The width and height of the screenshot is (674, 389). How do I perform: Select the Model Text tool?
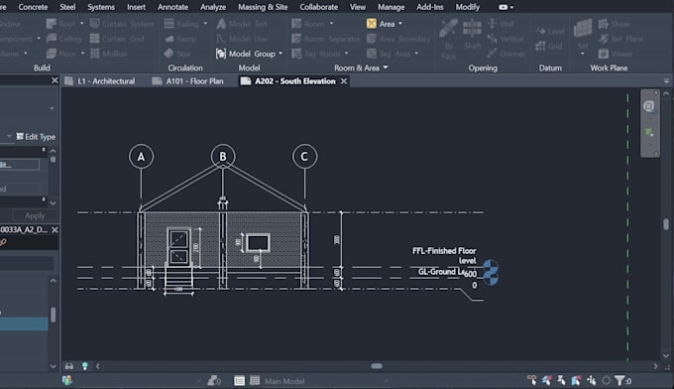click(242, 24)
